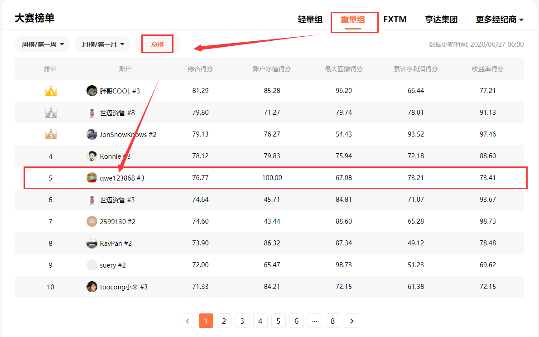Click 胖哥COOL #3 avatar image
This screenshot has height=337, width=539.
click(92, 91)
